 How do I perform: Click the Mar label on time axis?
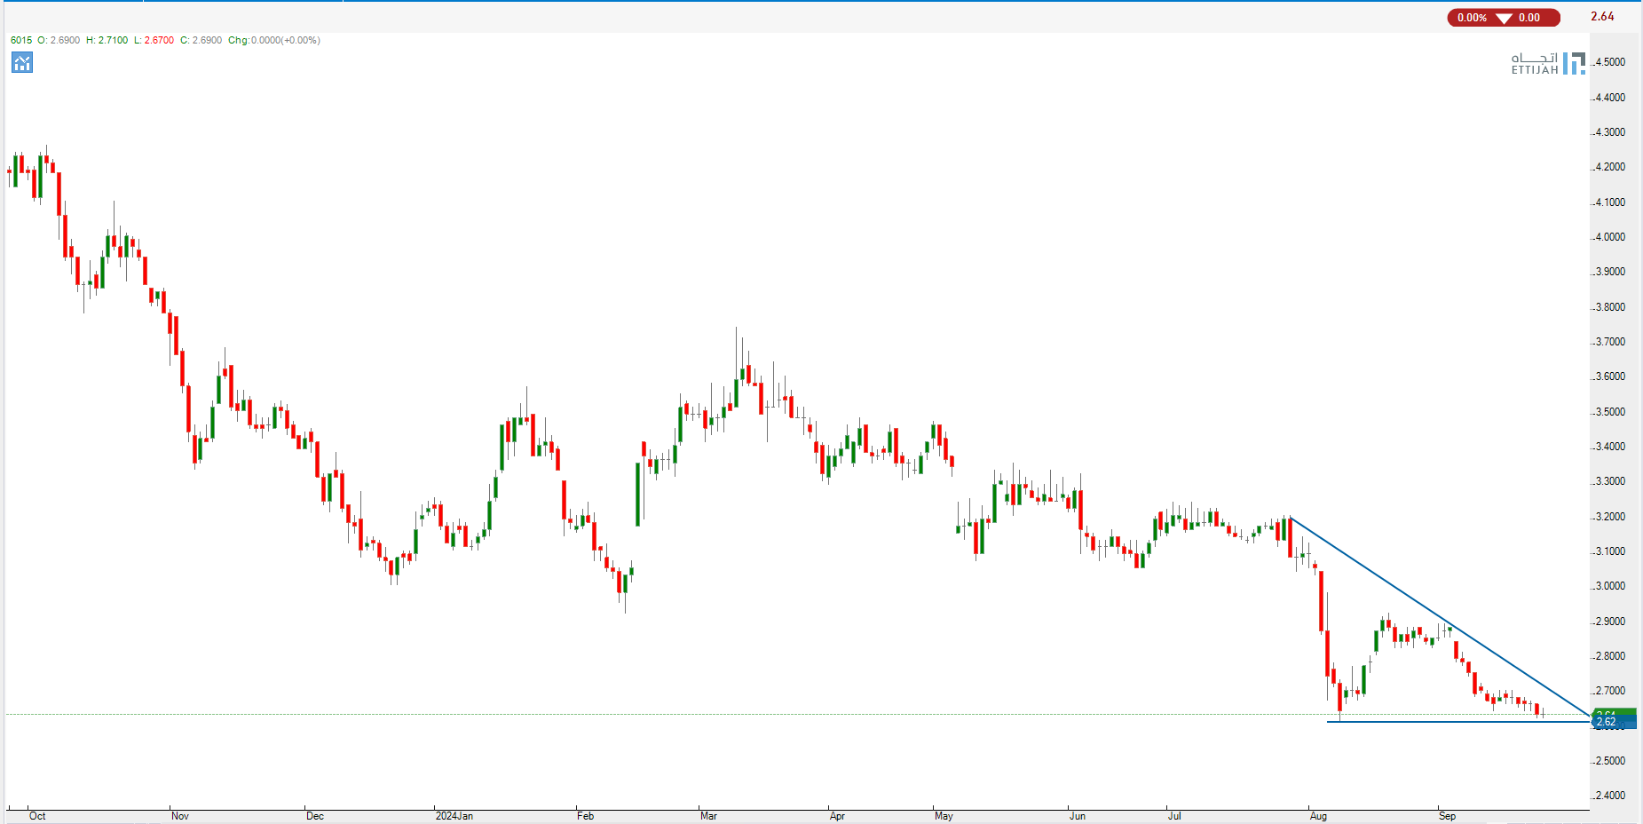708,815
